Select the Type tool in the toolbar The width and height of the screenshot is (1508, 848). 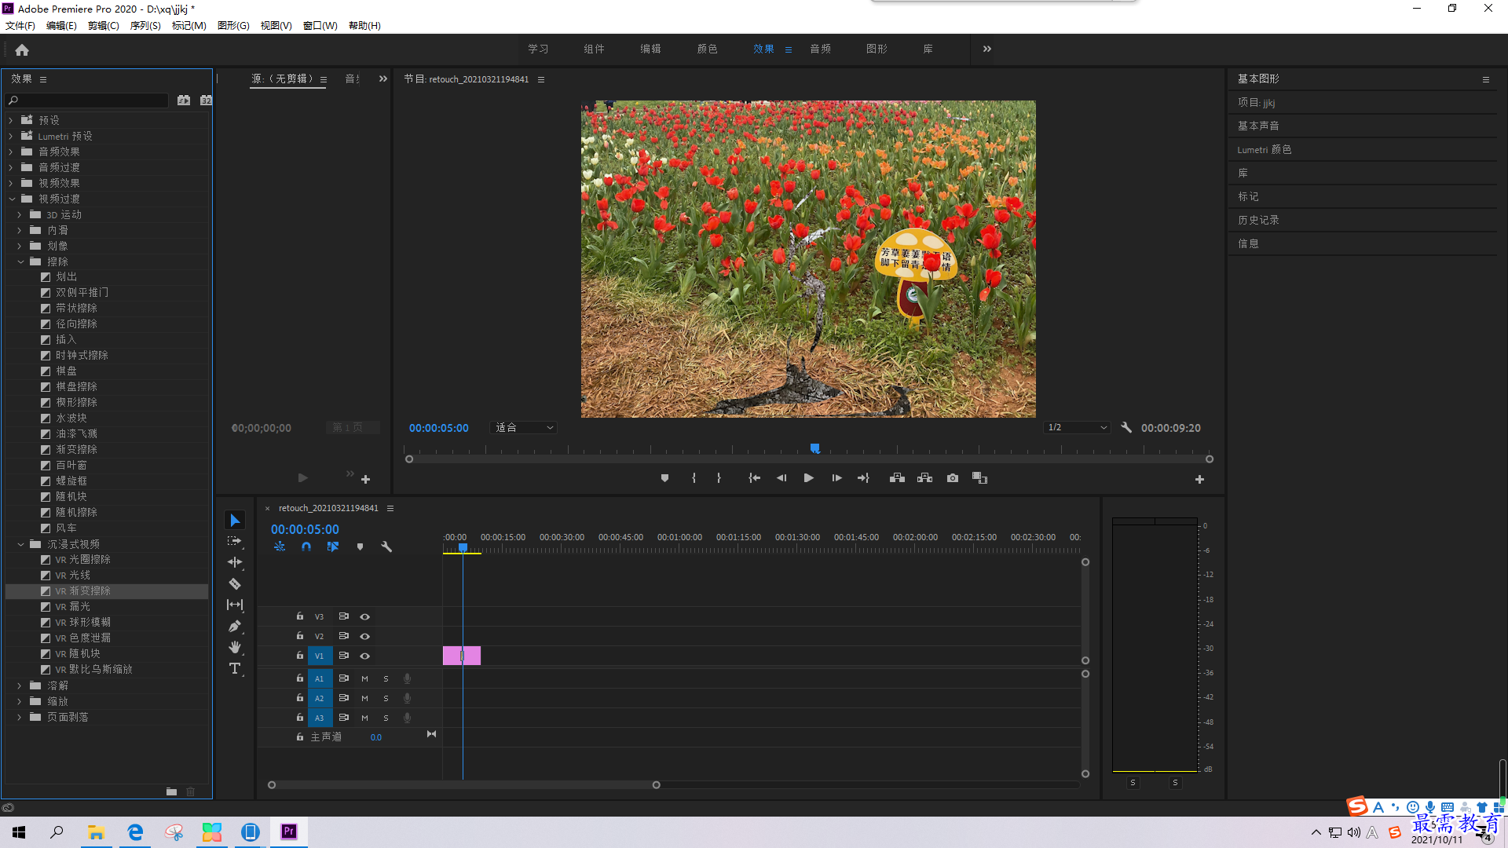(234, 668)
